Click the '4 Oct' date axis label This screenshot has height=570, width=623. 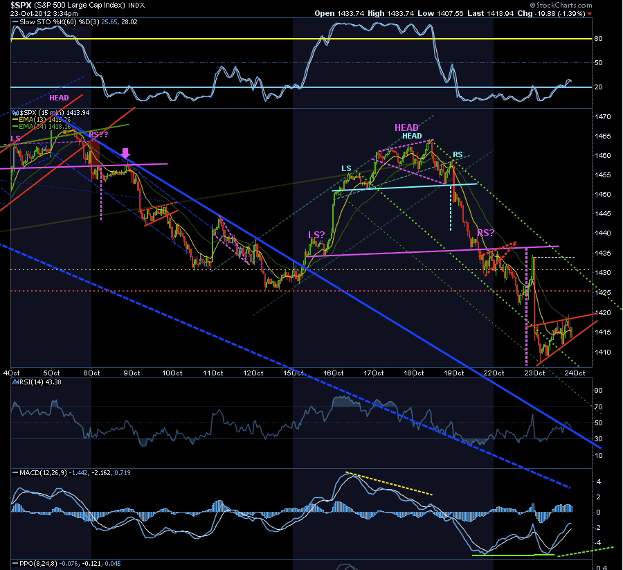11,373
